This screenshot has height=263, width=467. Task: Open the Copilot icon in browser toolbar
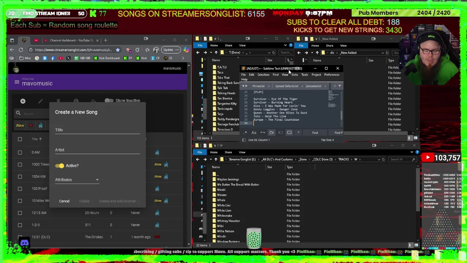point(186,50)
